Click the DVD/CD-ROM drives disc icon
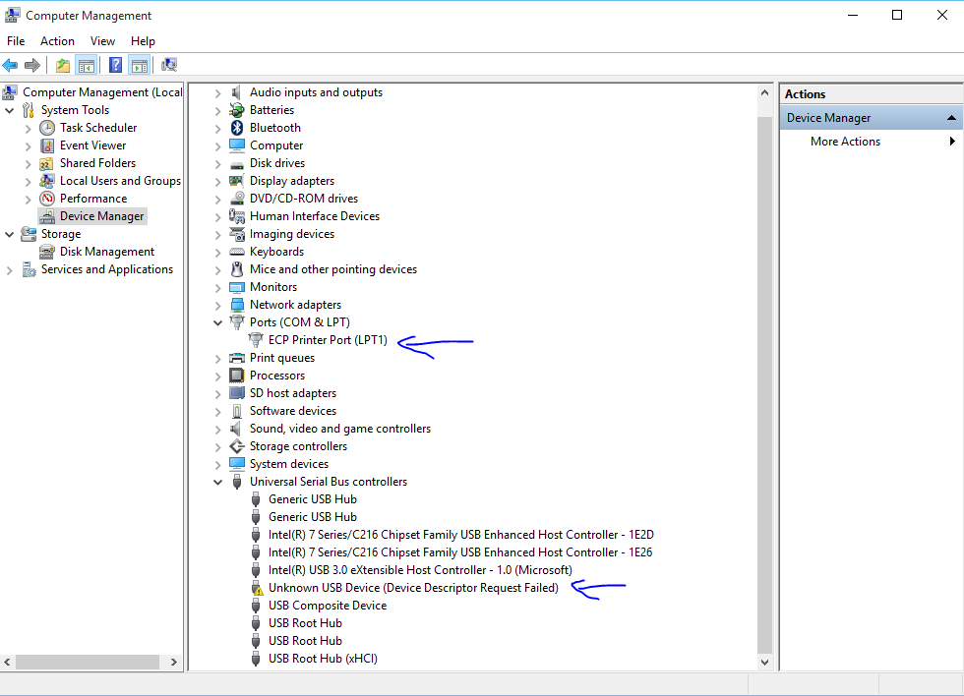964x696 pixels. [x=237, y=199]
